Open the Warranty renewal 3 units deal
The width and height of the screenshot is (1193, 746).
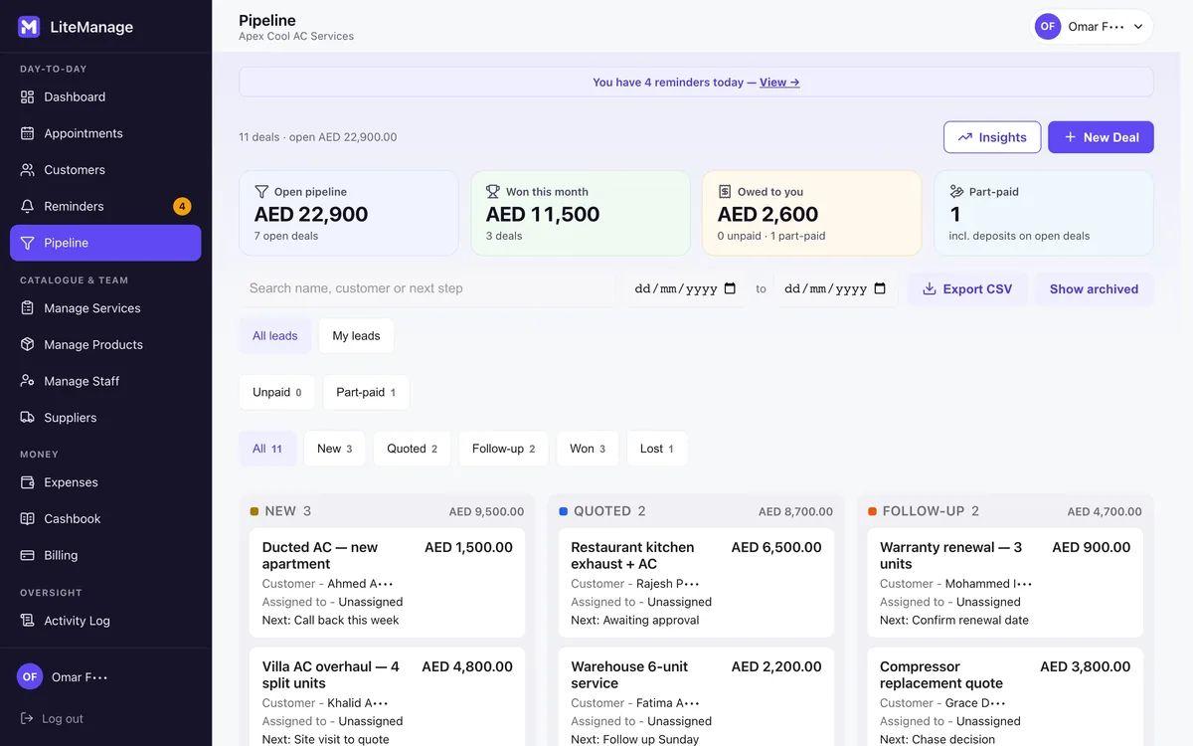[1004, 583]
